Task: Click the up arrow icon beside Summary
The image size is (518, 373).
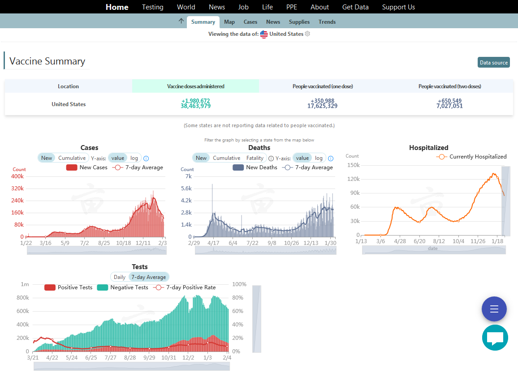Action: 181,21
